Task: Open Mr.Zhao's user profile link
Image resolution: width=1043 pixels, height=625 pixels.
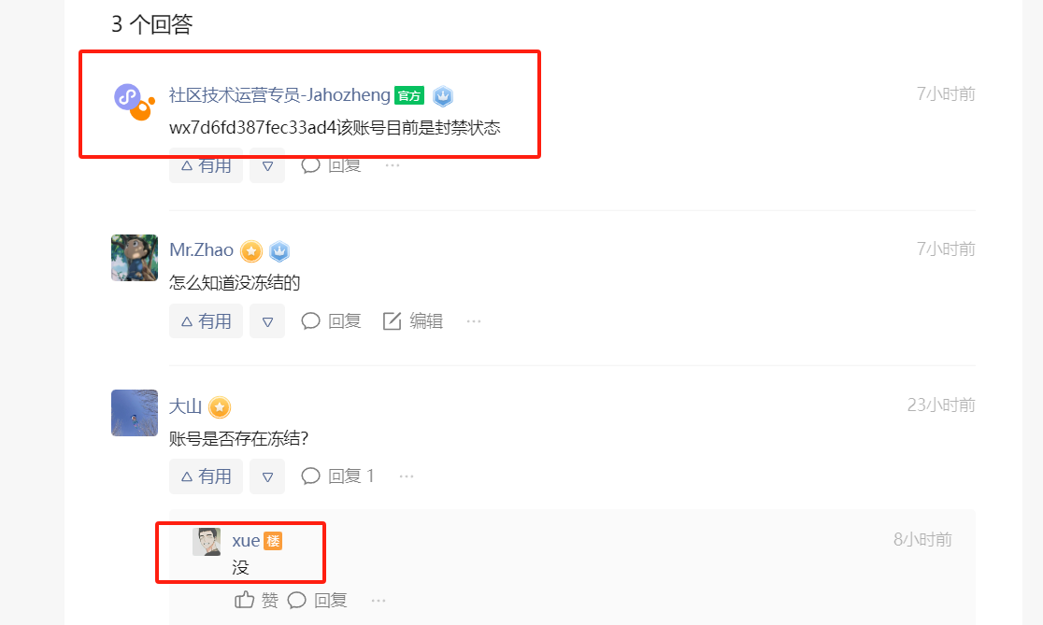Action: [x=201, y=250]
